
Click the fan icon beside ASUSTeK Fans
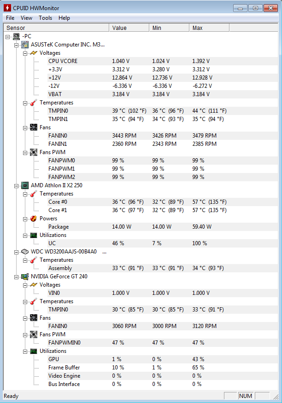(x=34, y=127)
